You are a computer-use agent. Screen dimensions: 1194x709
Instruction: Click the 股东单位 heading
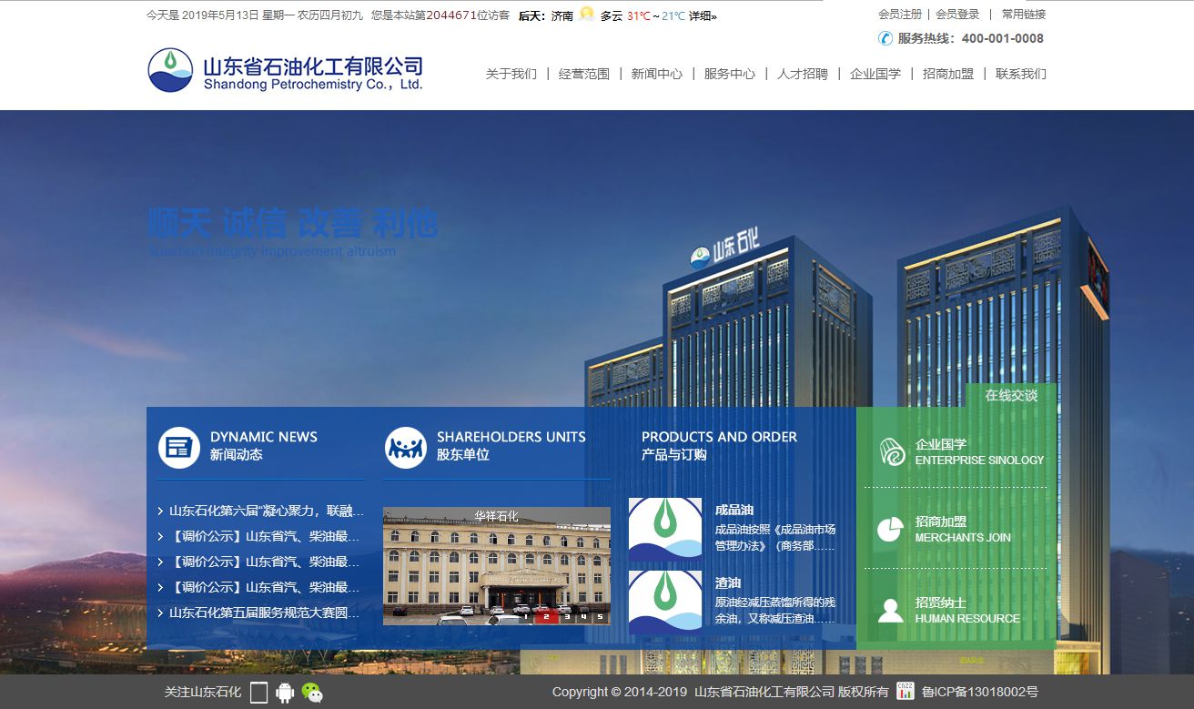tap(463, 454)
